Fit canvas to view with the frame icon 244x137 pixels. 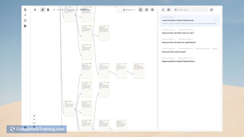[x=34, y=123]
